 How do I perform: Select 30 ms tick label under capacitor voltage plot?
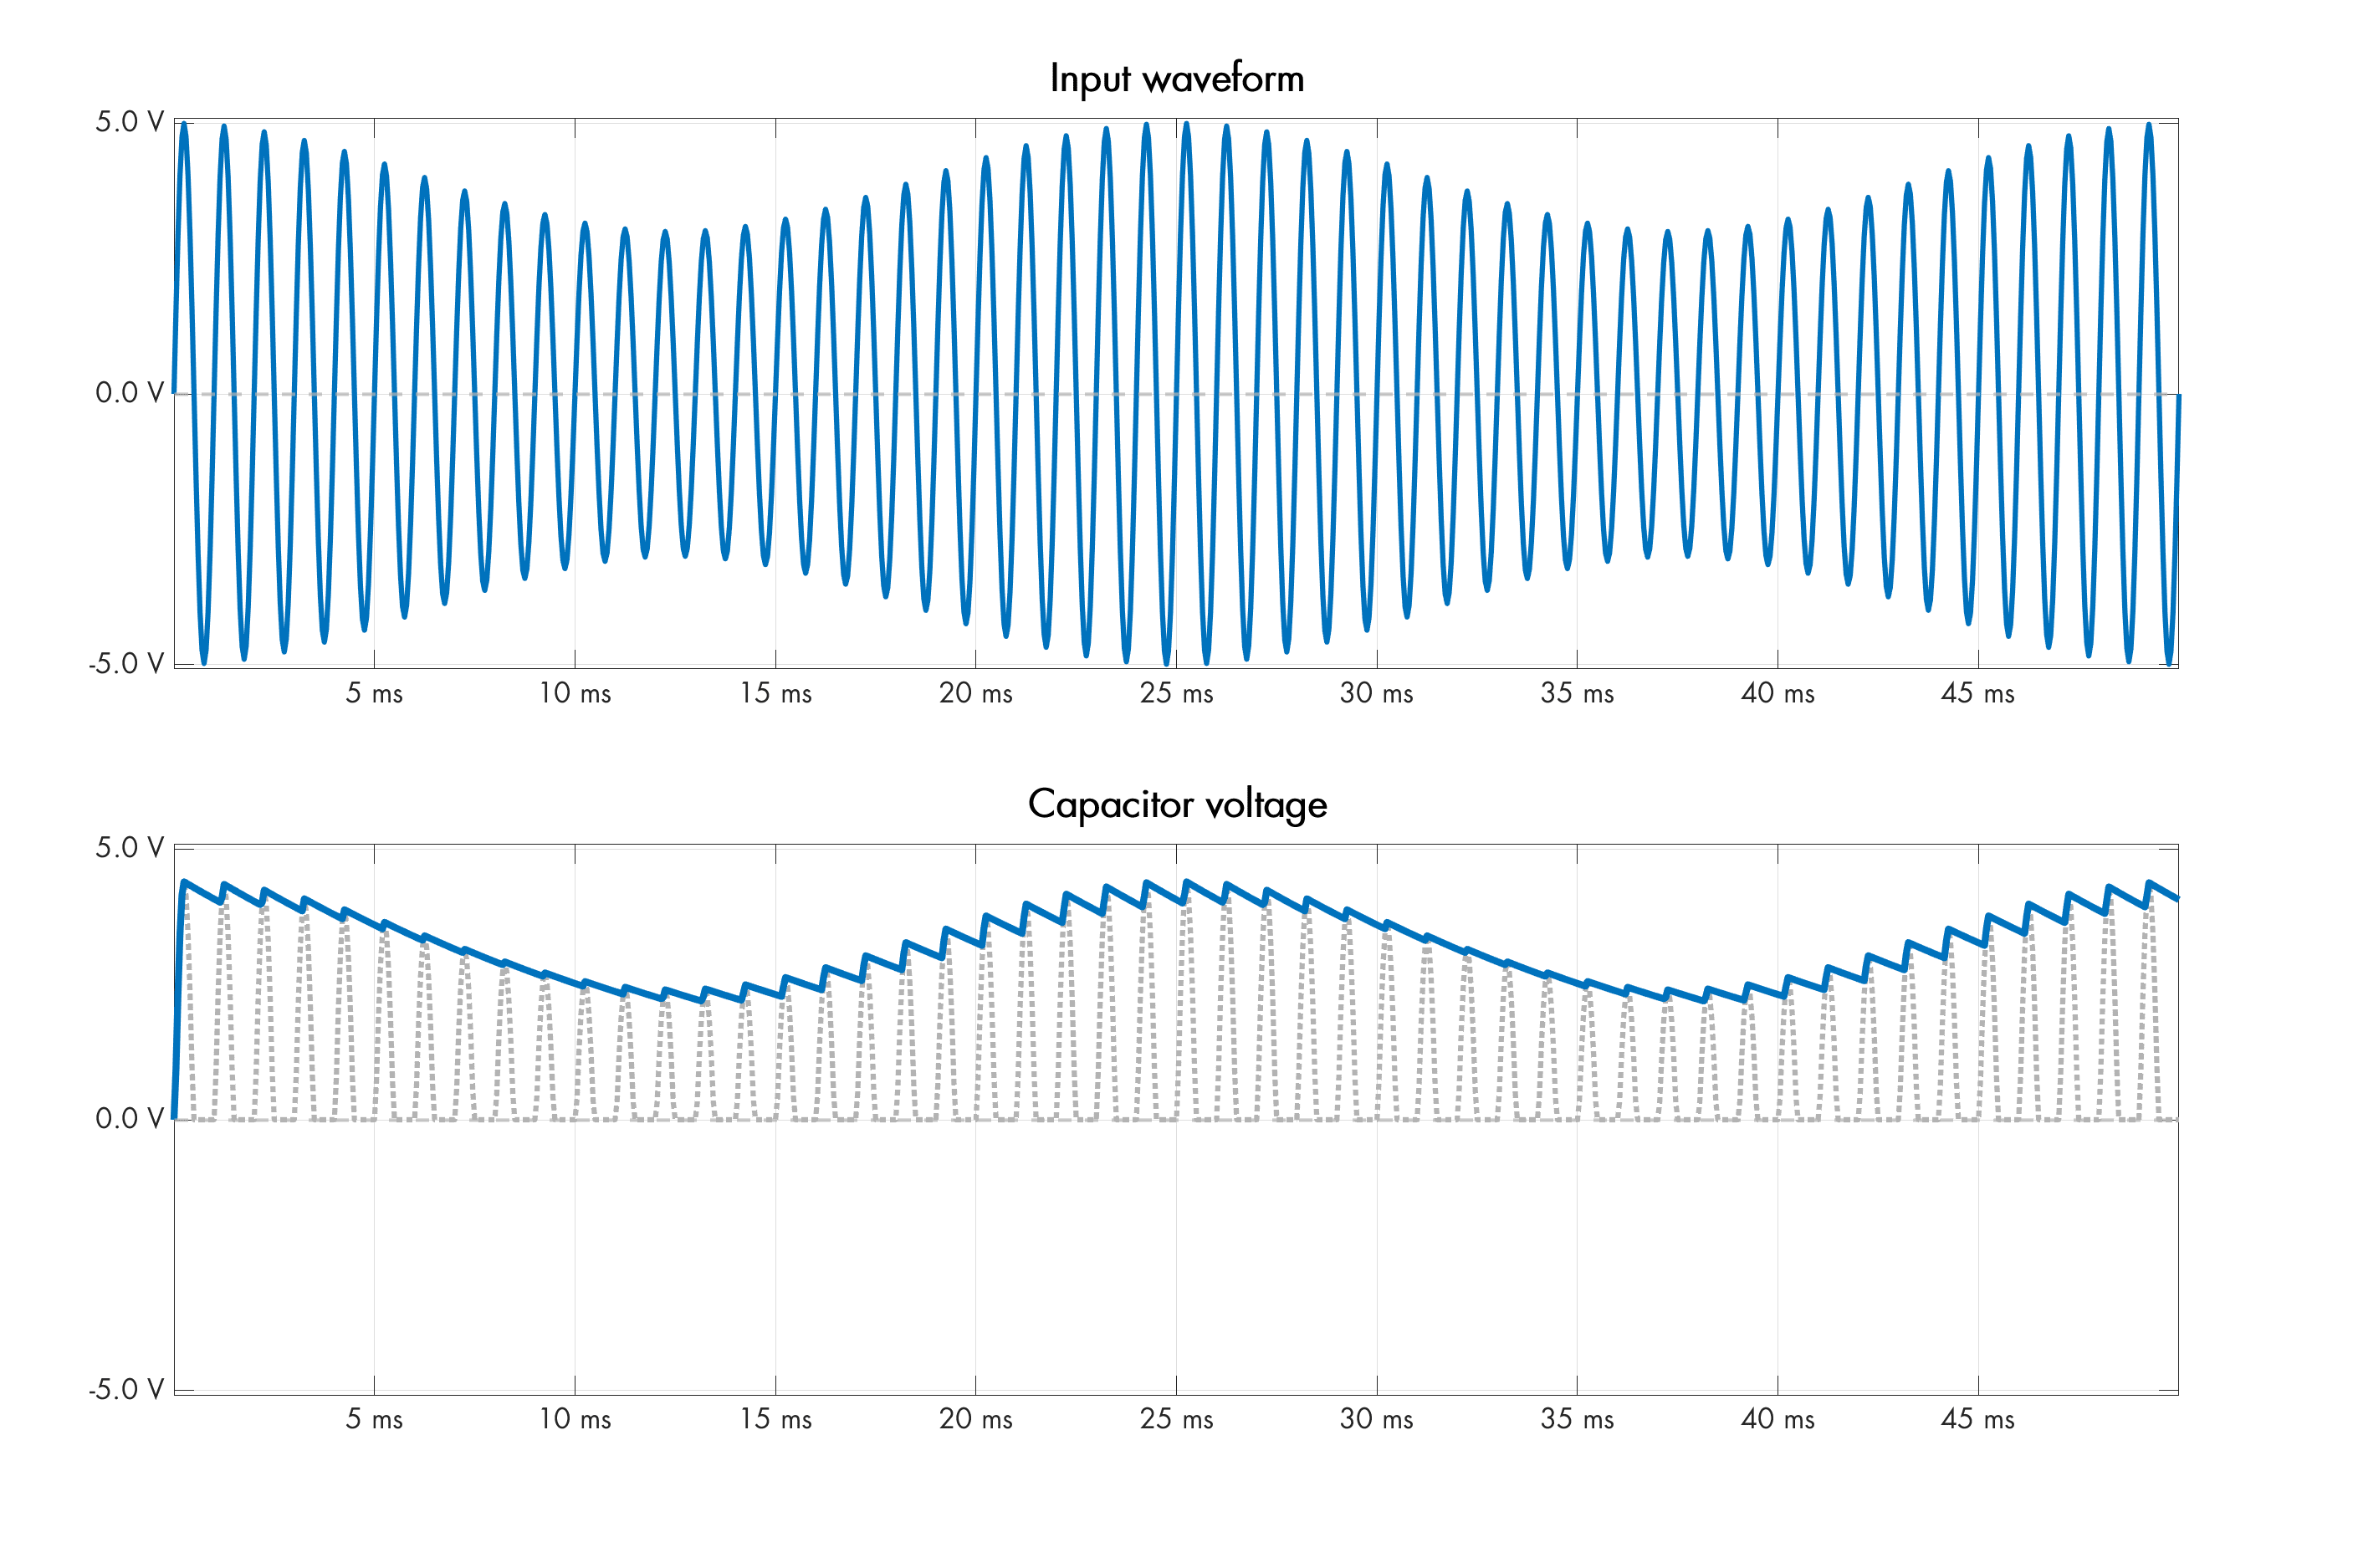click(x=1376, y=1419)
